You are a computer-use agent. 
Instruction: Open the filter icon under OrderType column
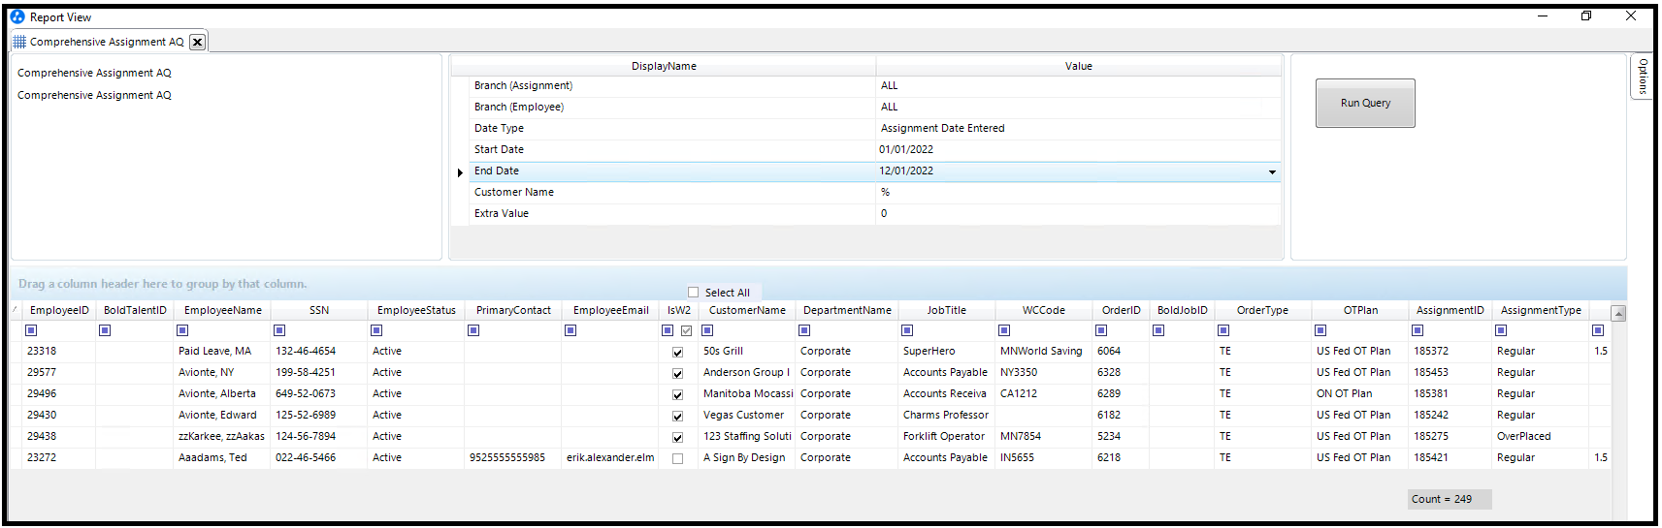pos(1223,330)
